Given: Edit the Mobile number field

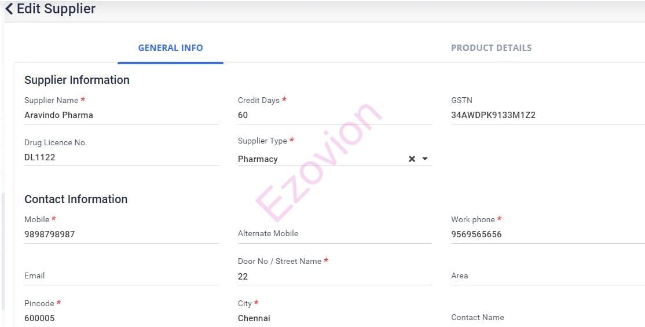Looking at the screenshot, I should coord(121,234).
